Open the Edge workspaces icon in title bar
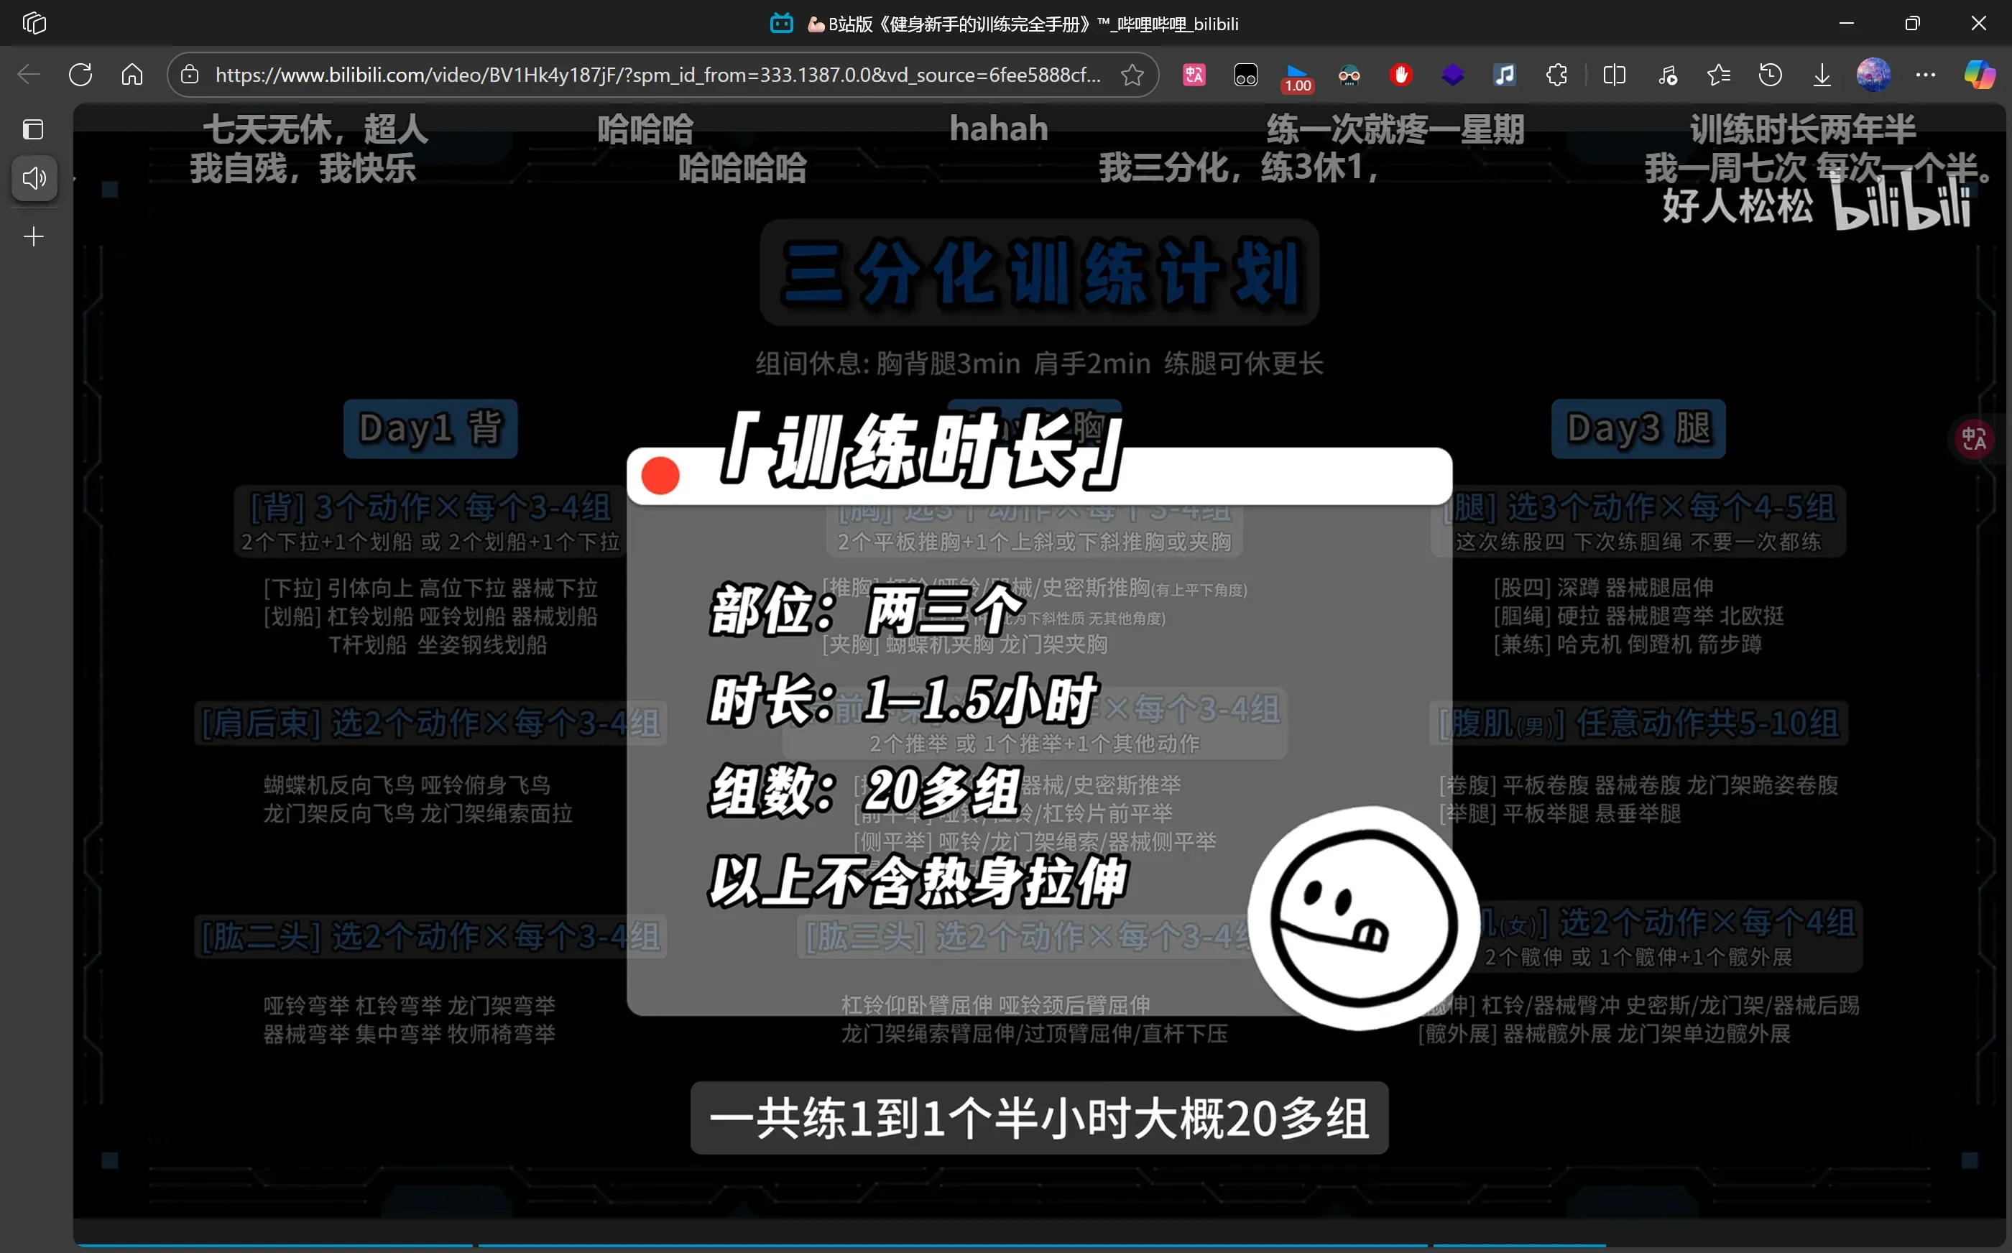The height and width of the screenshot is (1253, 2012). (34, 23)
